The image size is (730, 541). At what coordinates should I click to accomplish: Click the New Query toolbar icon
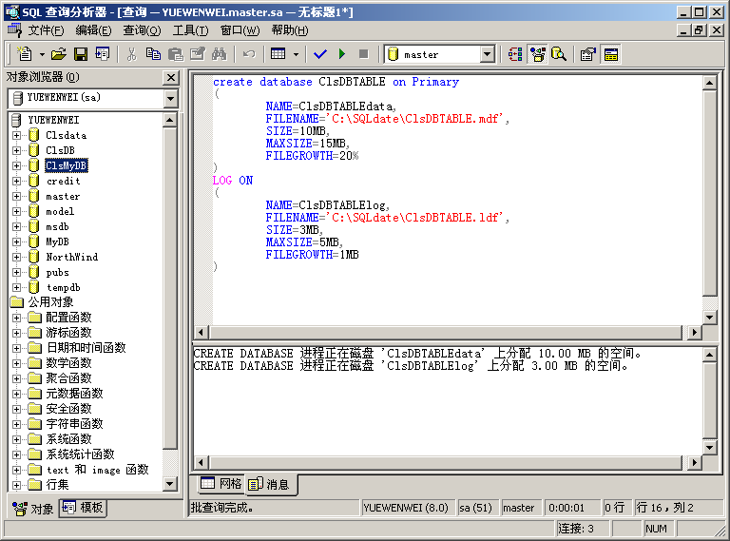click(x=24, y=54)
